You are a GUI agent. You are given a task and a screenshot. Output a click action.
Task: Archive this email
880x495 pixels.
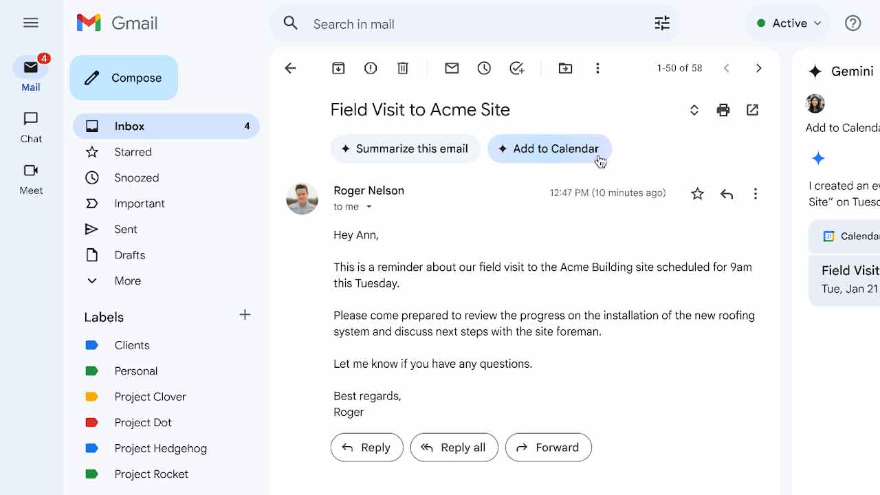pos(338,68)
